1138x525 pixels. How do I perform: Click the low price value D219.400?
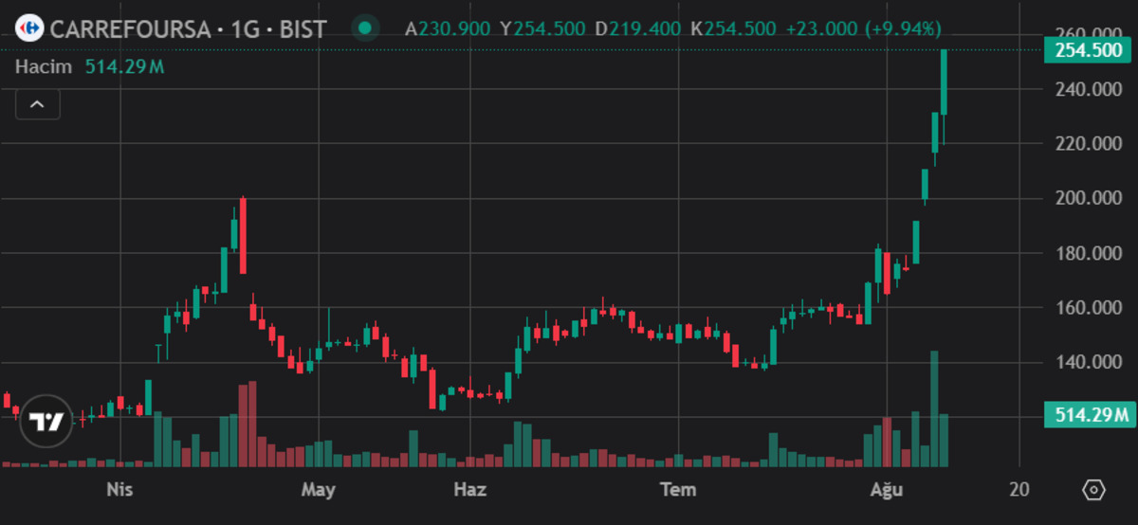[638, 28]
